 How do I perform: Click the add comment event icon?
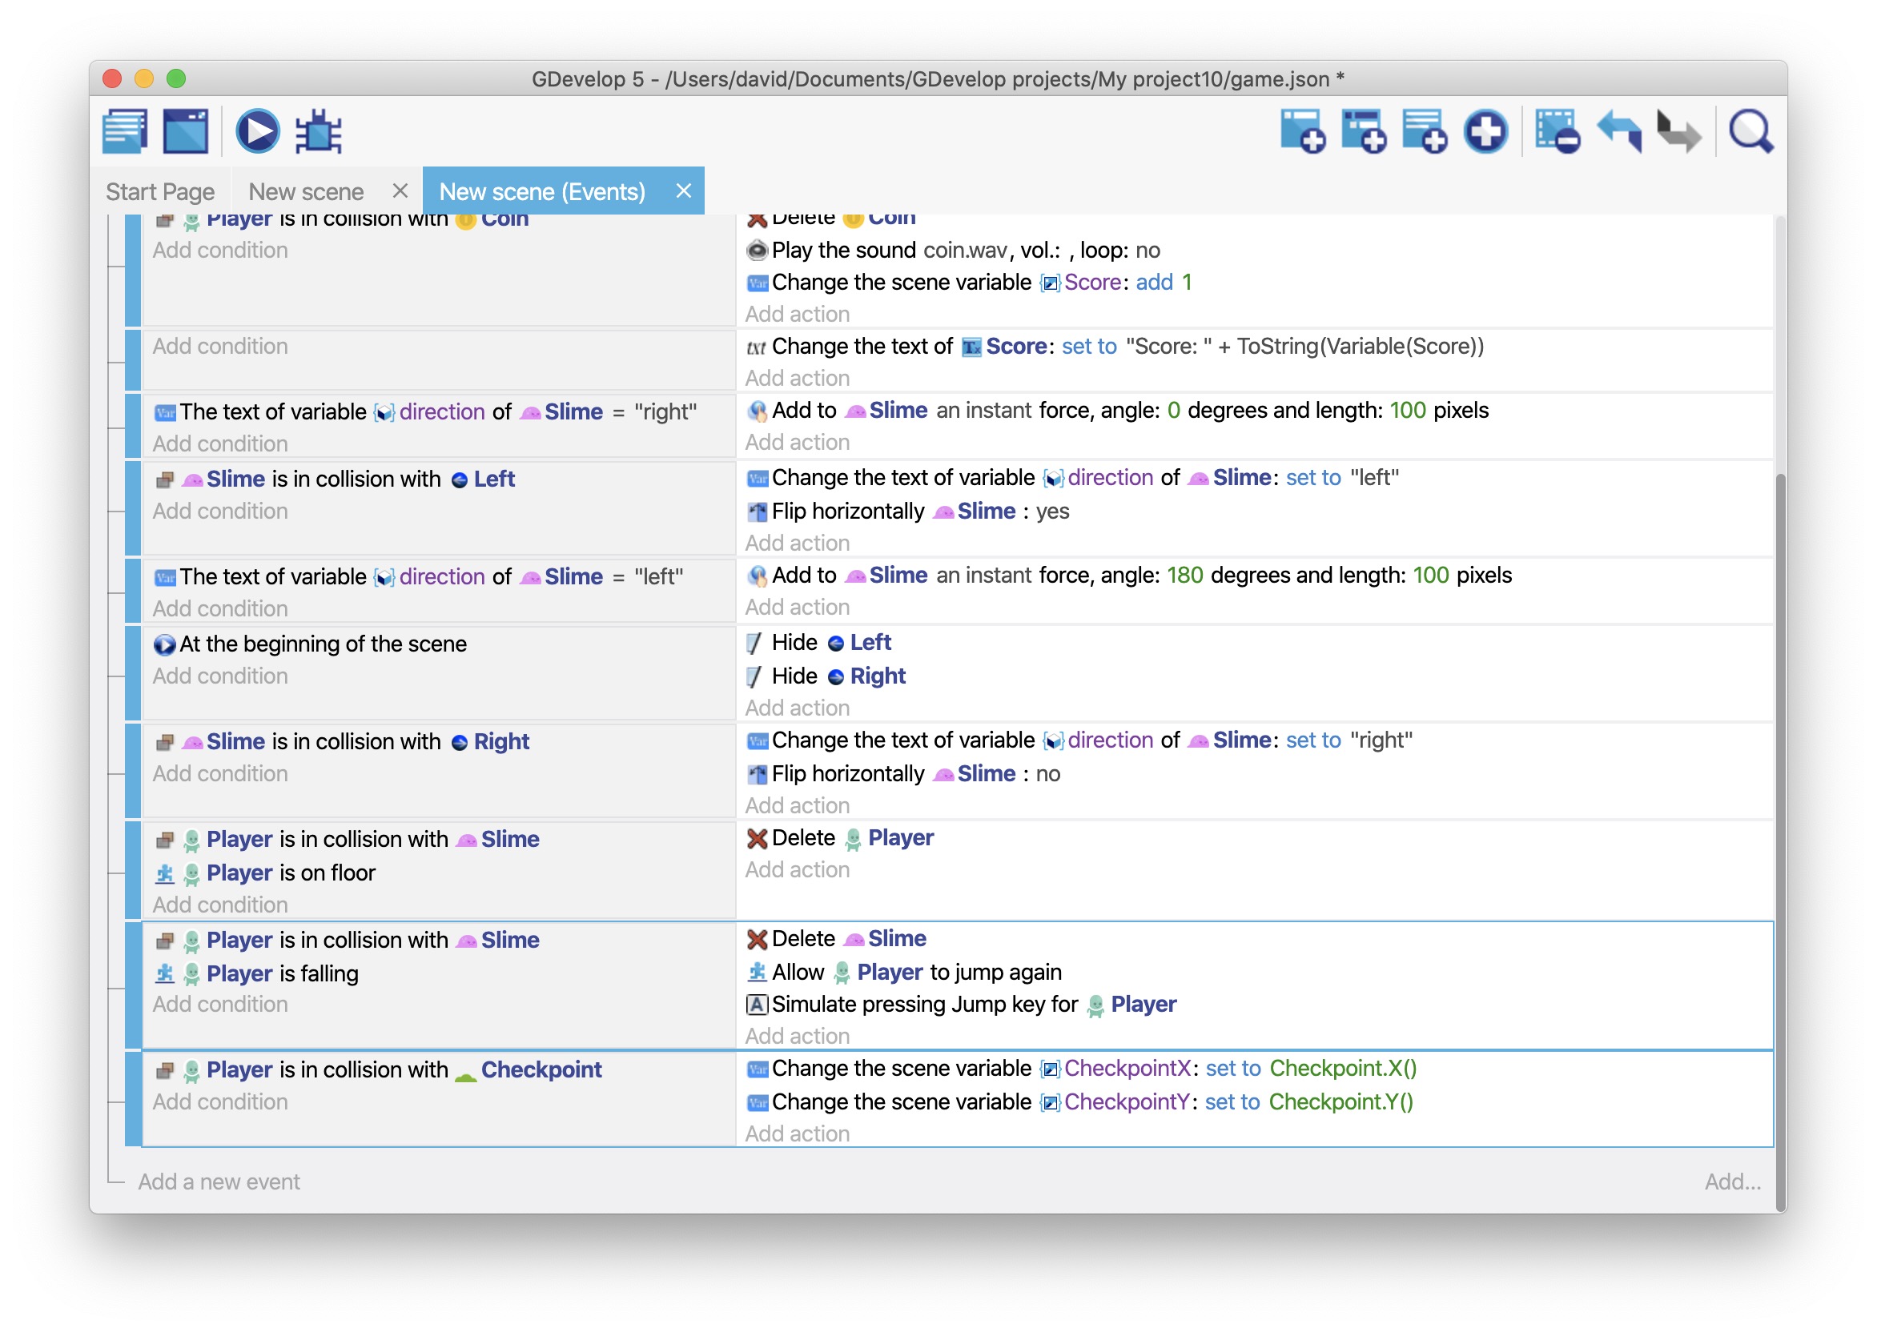coord(1424,131)
